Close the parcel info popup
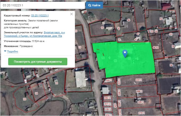 [71, 14]
